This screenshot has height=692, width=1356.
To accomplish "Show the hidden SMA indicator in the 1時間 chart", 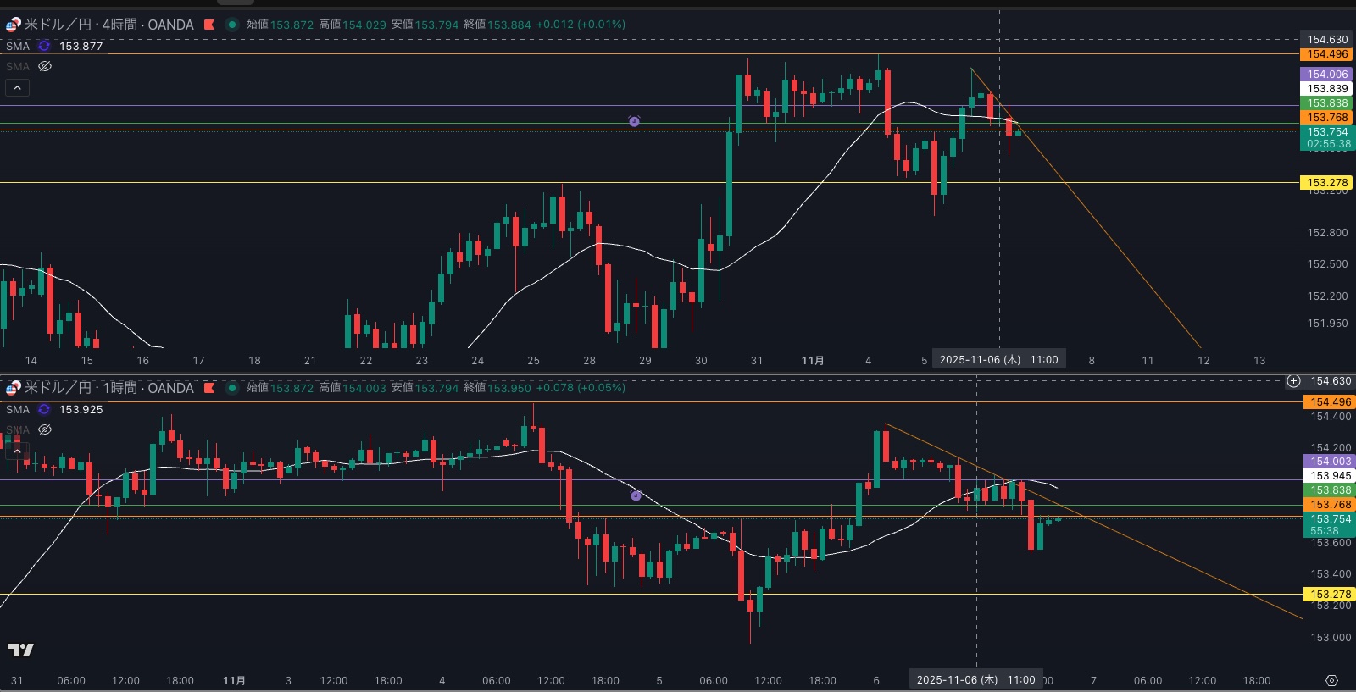I will click(x=45, y=429).
